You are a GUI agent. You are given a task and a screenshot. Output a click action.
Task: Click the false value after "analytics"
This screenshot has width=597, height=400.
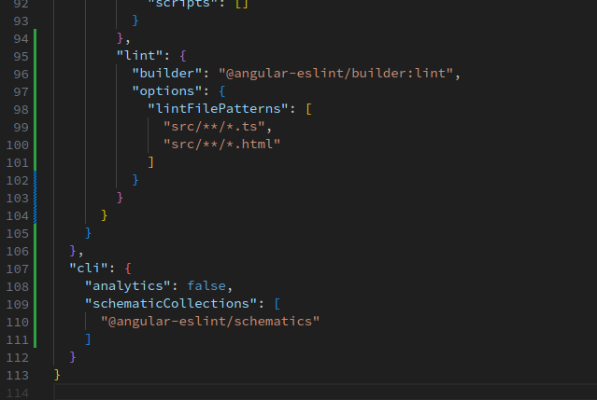click(x=207, y=286)
